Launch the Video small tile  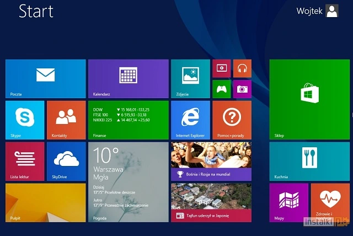222,68
